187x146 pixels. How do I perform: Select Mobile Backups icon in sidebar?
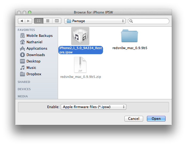pyautogui.click(x=22, y=35)
